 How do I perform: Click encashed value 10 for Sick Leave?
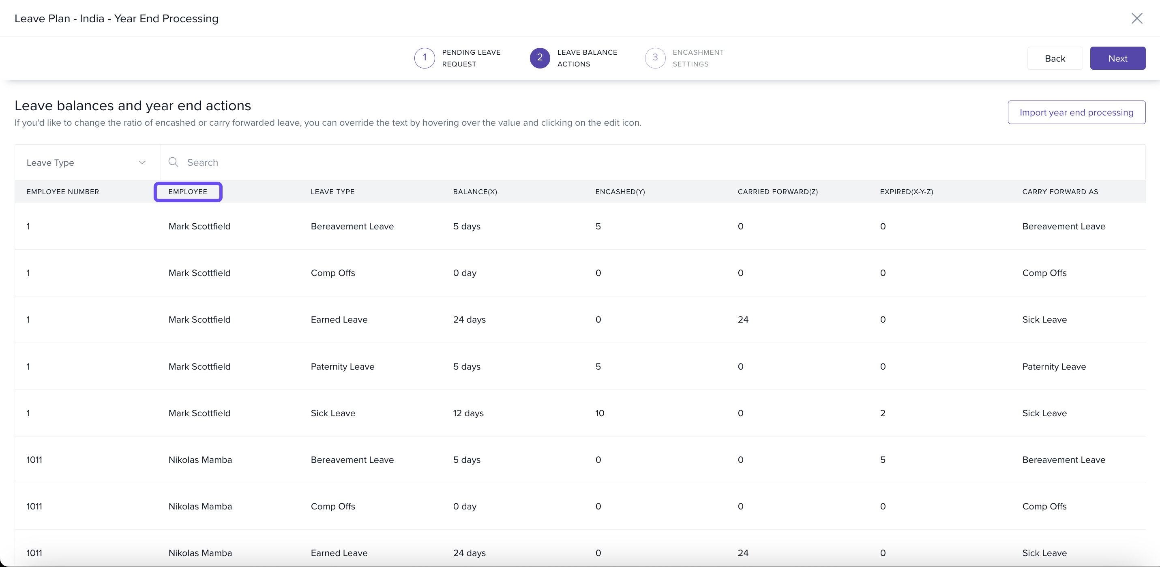[600, 413]
